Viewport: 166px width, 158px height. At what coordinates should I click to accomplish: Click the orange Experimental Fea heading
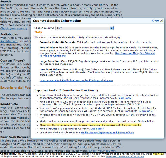click(x=15, y=87)
